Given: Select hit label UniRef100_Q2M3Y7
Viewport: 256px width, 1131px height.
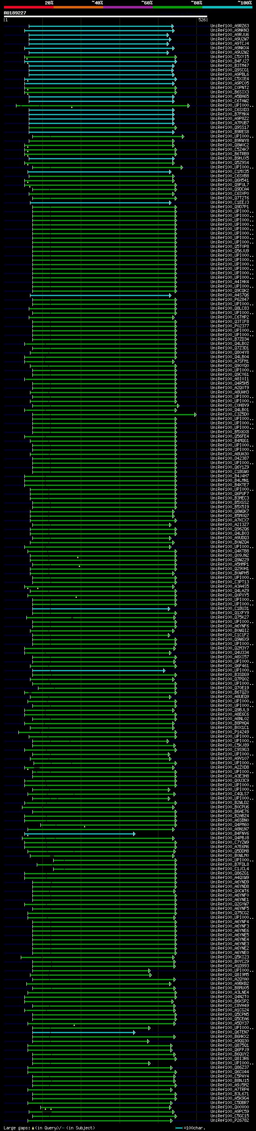Looking at the screenshot, I should 230,648.
